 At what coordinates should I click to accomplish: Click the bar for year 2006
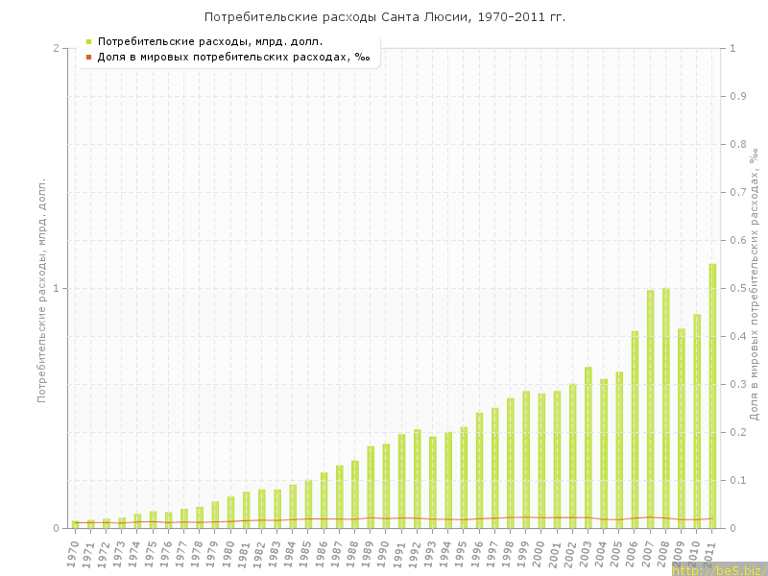[635, 429]
